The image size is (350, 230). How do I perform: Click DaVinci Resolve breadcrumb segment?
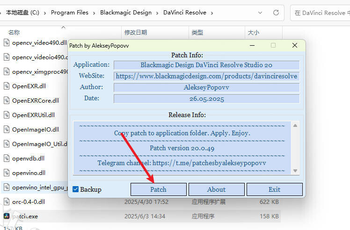coord(185,13)
